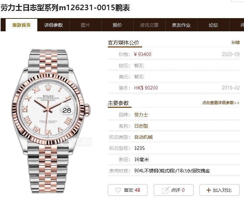The image size is (244, 202).
Task: Click the HK$ 90200 price
Action: [146, 88]
